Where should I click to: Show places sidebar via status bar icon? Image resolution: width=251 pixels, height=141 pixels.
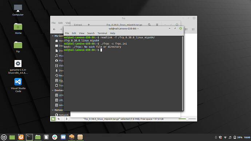(53, 119)
